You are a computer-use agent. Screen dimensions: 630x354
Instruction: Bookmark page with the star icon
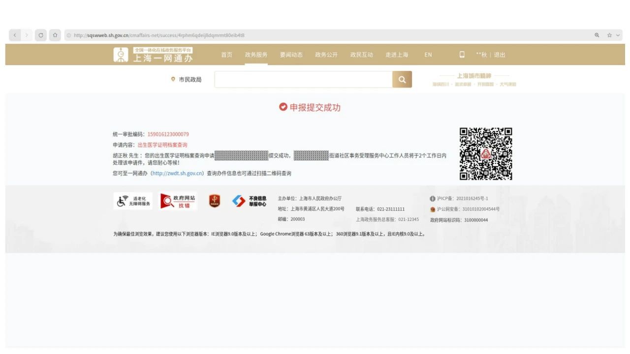pyautogui.click(x=609, y=35)
